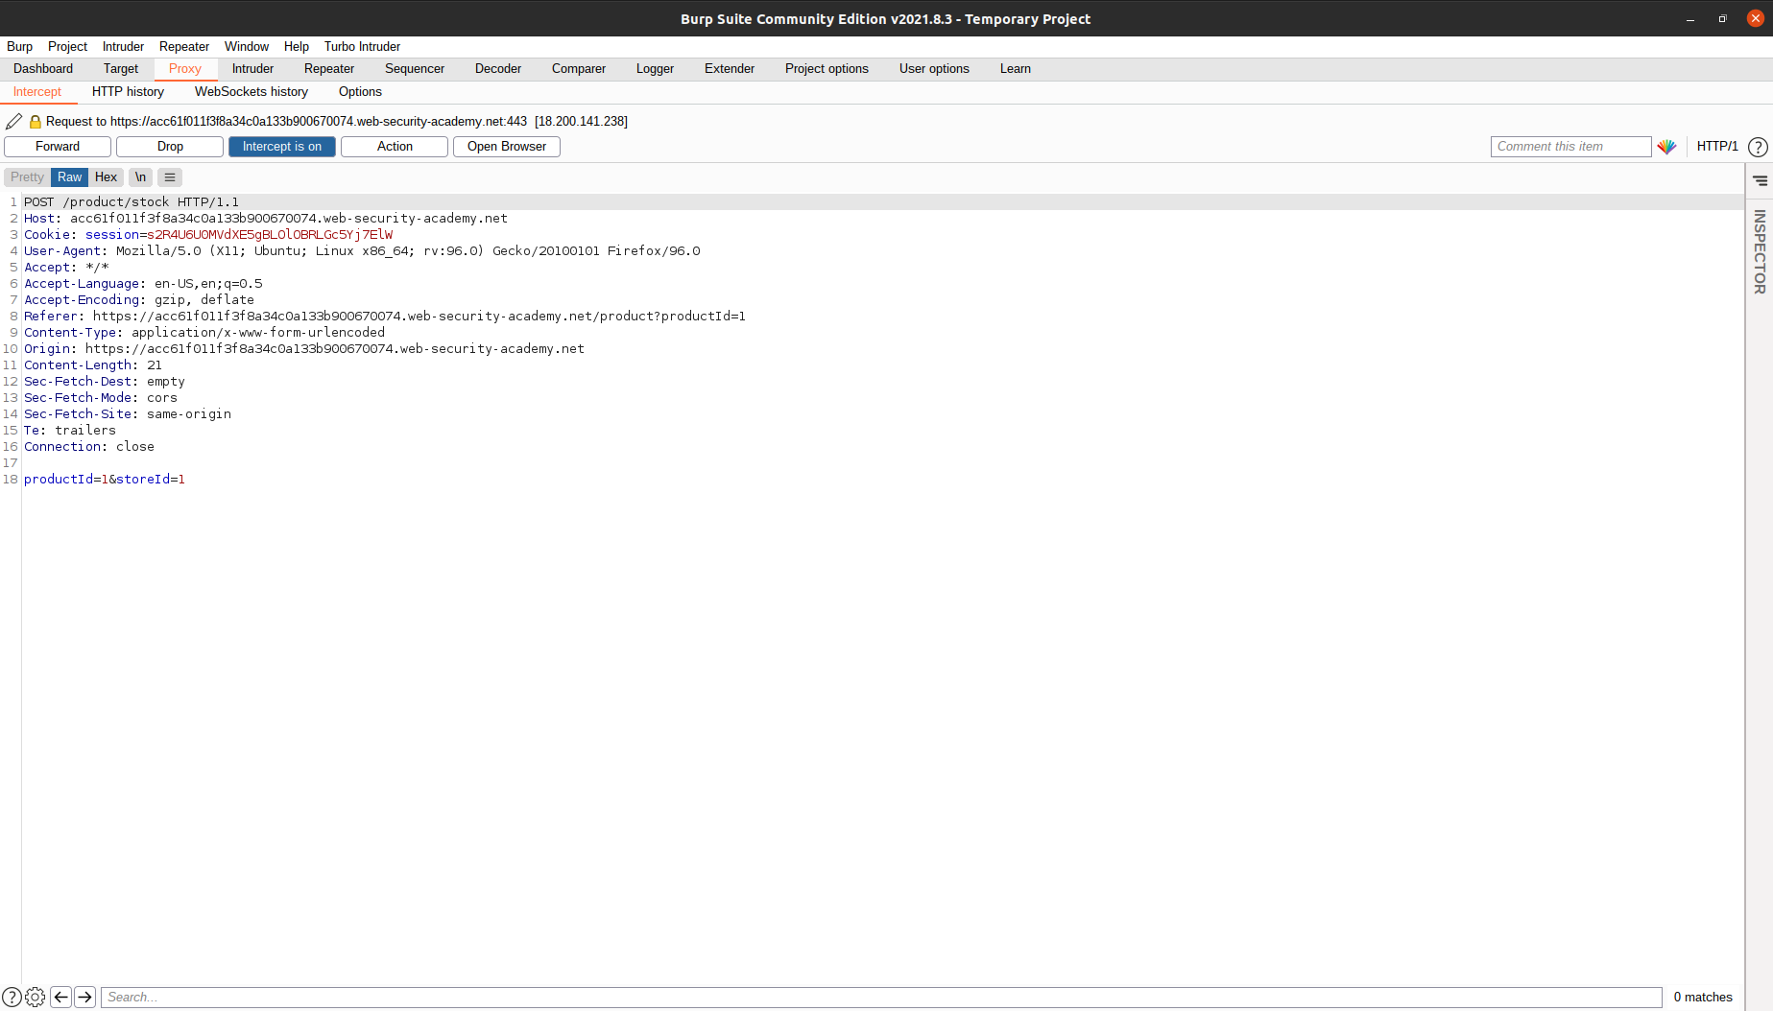Viewport: 1773px width, 1011px height.
Task: Drop the intercepted request
Action: (x=170, y=147)
